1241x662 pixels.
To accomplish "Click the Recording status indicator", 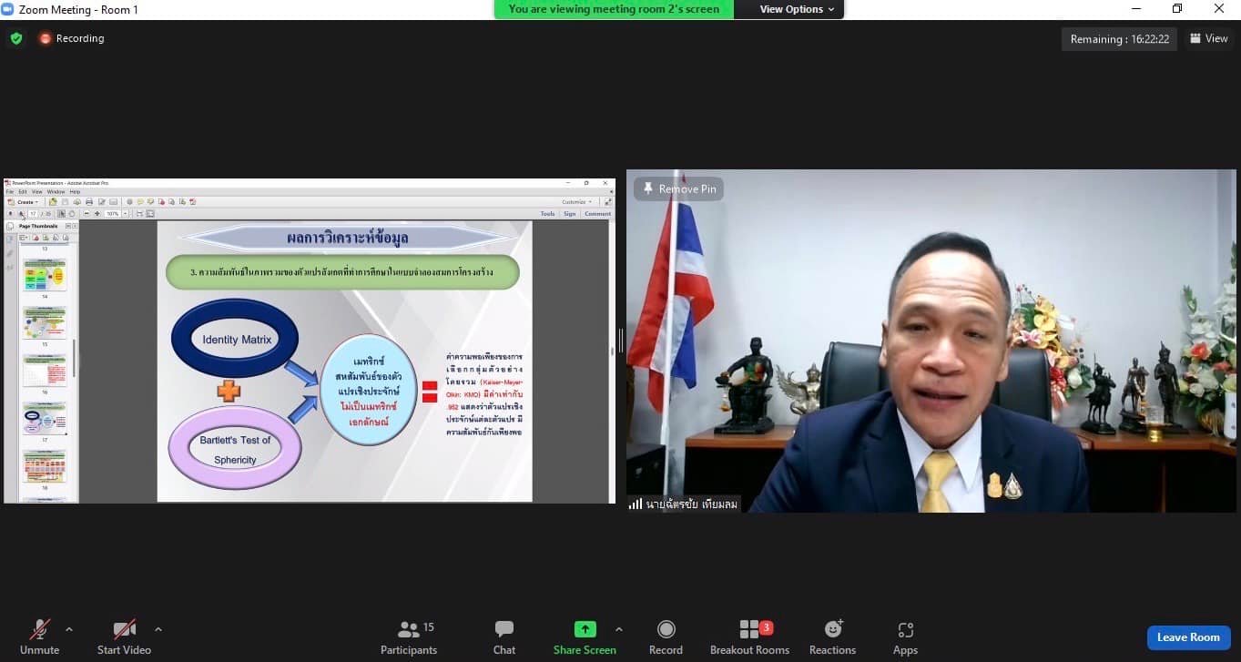I will tap(72, 38).
